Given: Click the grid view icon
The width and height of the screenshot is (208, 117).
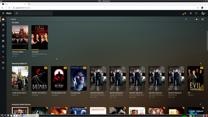Looking at the screenshot, I should pos(202,19).
